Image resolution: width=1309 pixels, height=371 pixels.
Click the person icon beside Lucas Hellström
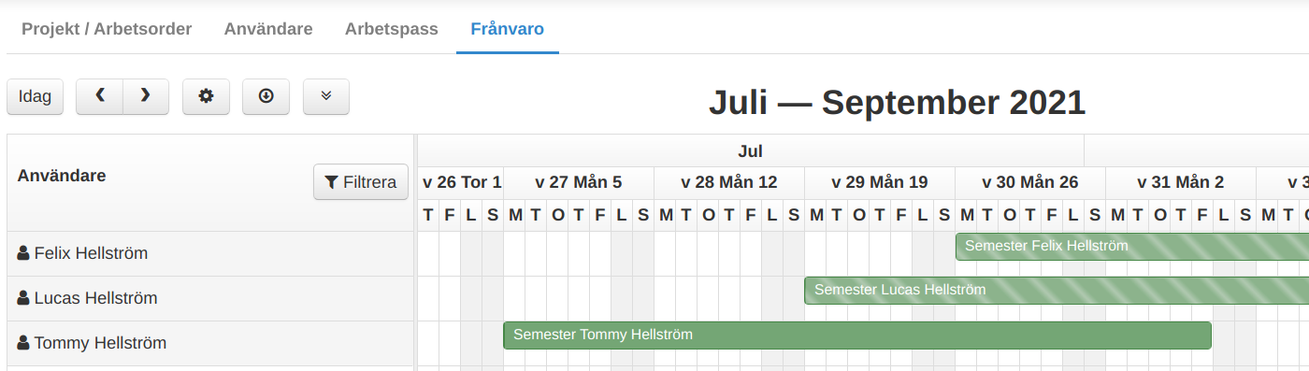(23, 298)
